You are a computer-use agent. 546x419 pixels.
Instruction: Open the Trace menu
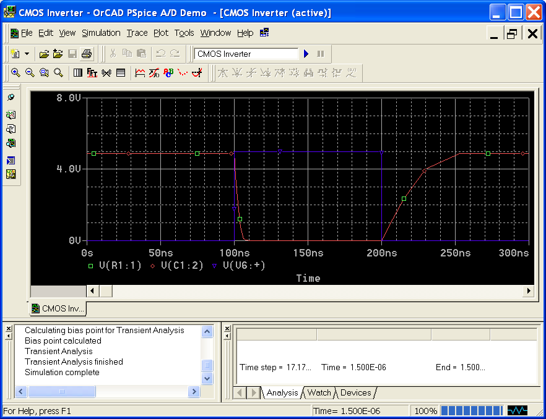pyautogui.click(x=137, y=33)
